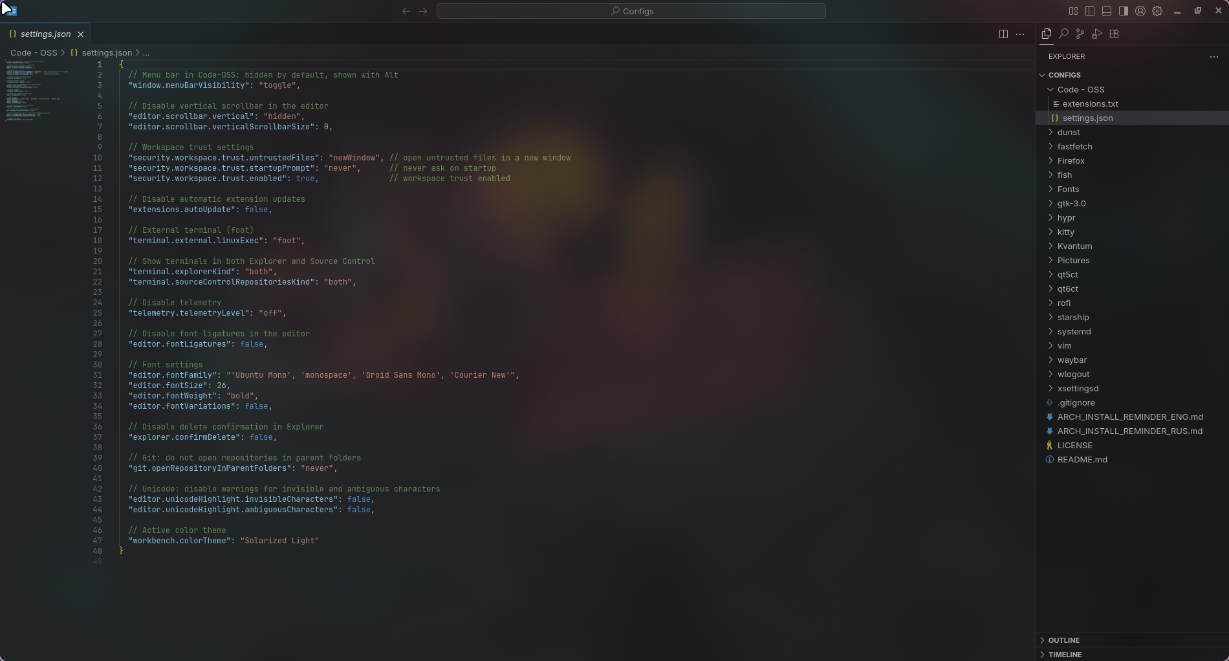This screenshot has width=1229, height=661.
Task: Open More Actions in editor toolbar
Action: (1021, 34)
